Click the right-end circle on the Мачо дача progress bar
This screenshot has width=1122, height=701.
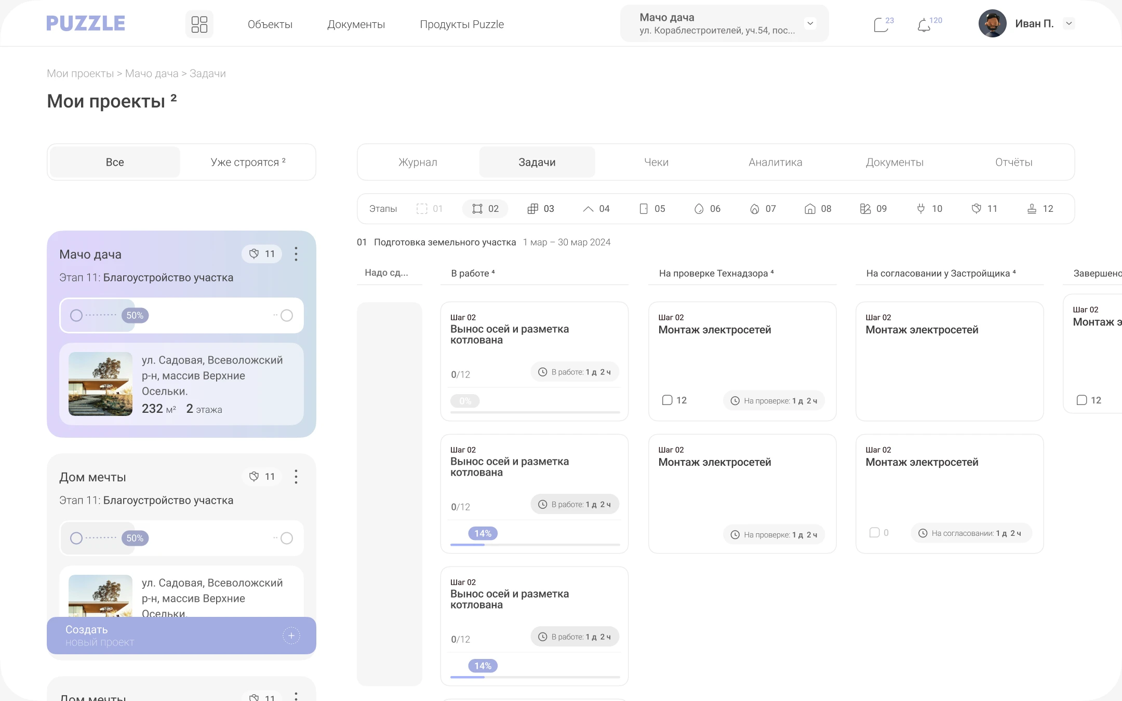coord(287,316)
